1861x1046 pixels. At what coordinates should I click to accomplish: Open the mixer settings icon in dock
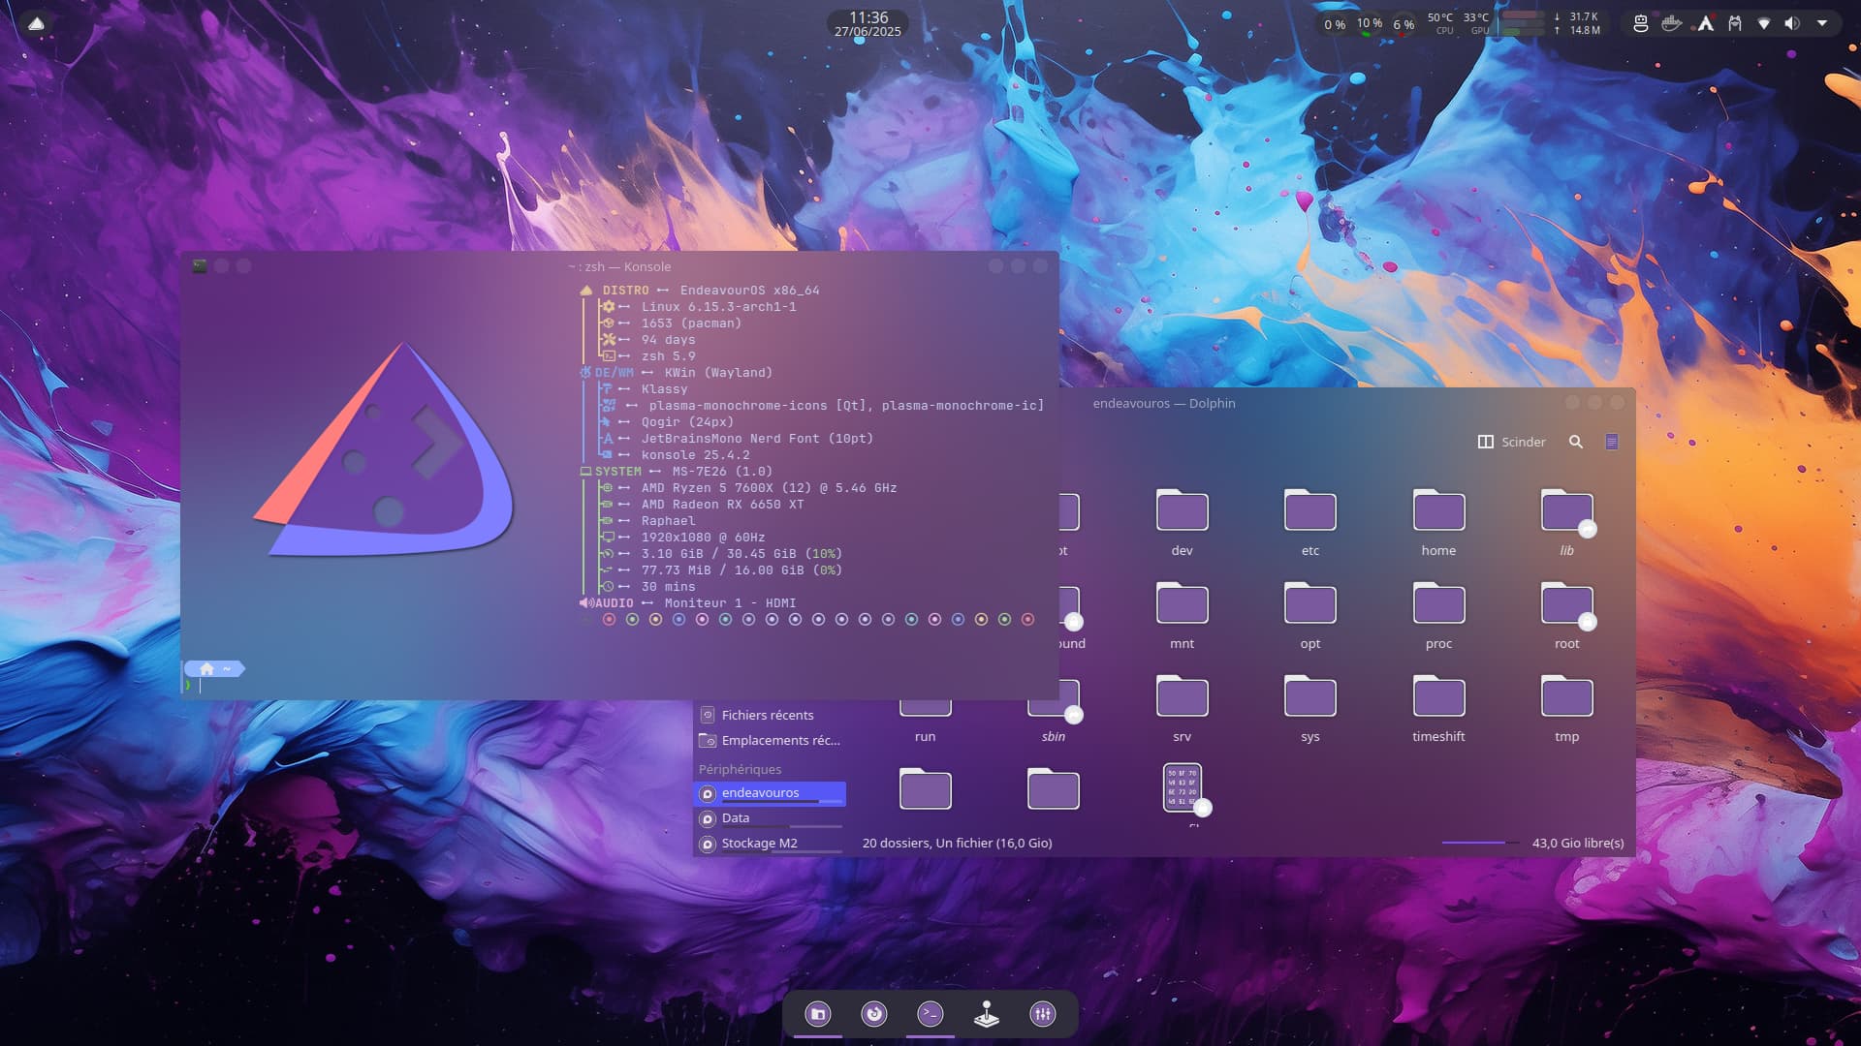[x=1043, y=1014]
